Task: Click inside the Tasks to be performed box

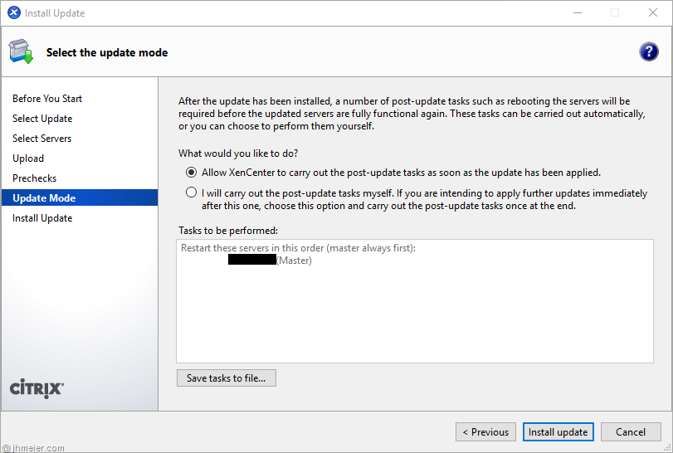Action: pos(415,315)
